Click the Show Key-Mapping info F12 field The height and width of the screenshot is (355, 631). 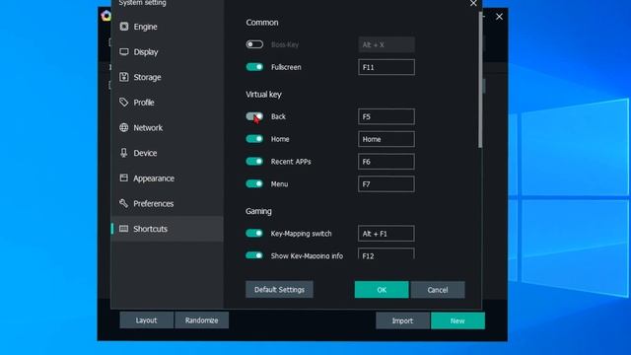(x=386, y=254)
